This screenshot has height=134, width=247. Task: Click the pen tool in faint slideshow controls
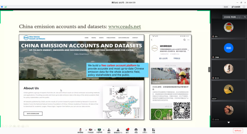click(x=11, y=127)
